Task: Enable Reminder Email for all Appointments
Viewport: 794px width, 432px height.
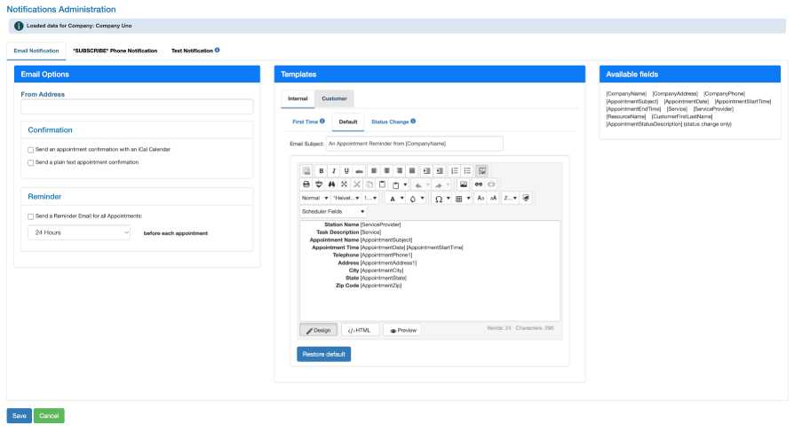Action: coord(30,216)
